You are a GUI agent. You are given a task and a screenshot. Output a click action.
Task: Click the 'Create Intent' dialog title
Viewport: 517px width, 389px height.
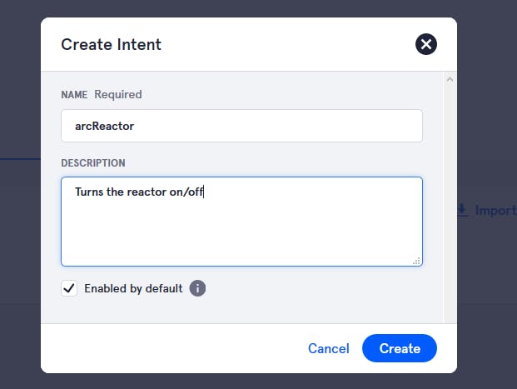[x=111, y=44]
